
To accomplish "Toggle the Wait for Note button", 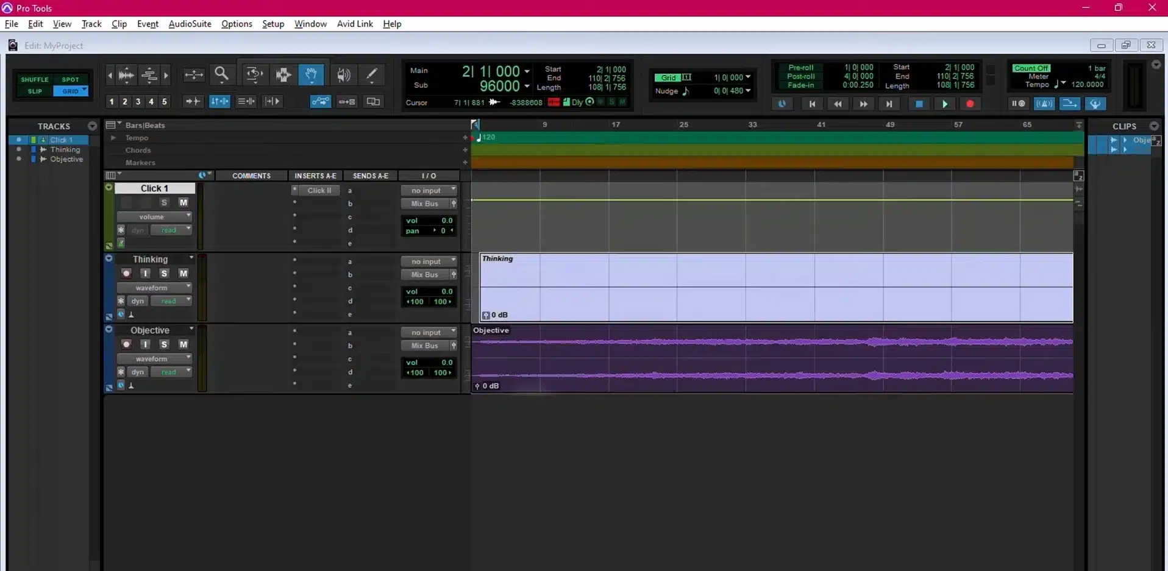I will point(1018,104).
